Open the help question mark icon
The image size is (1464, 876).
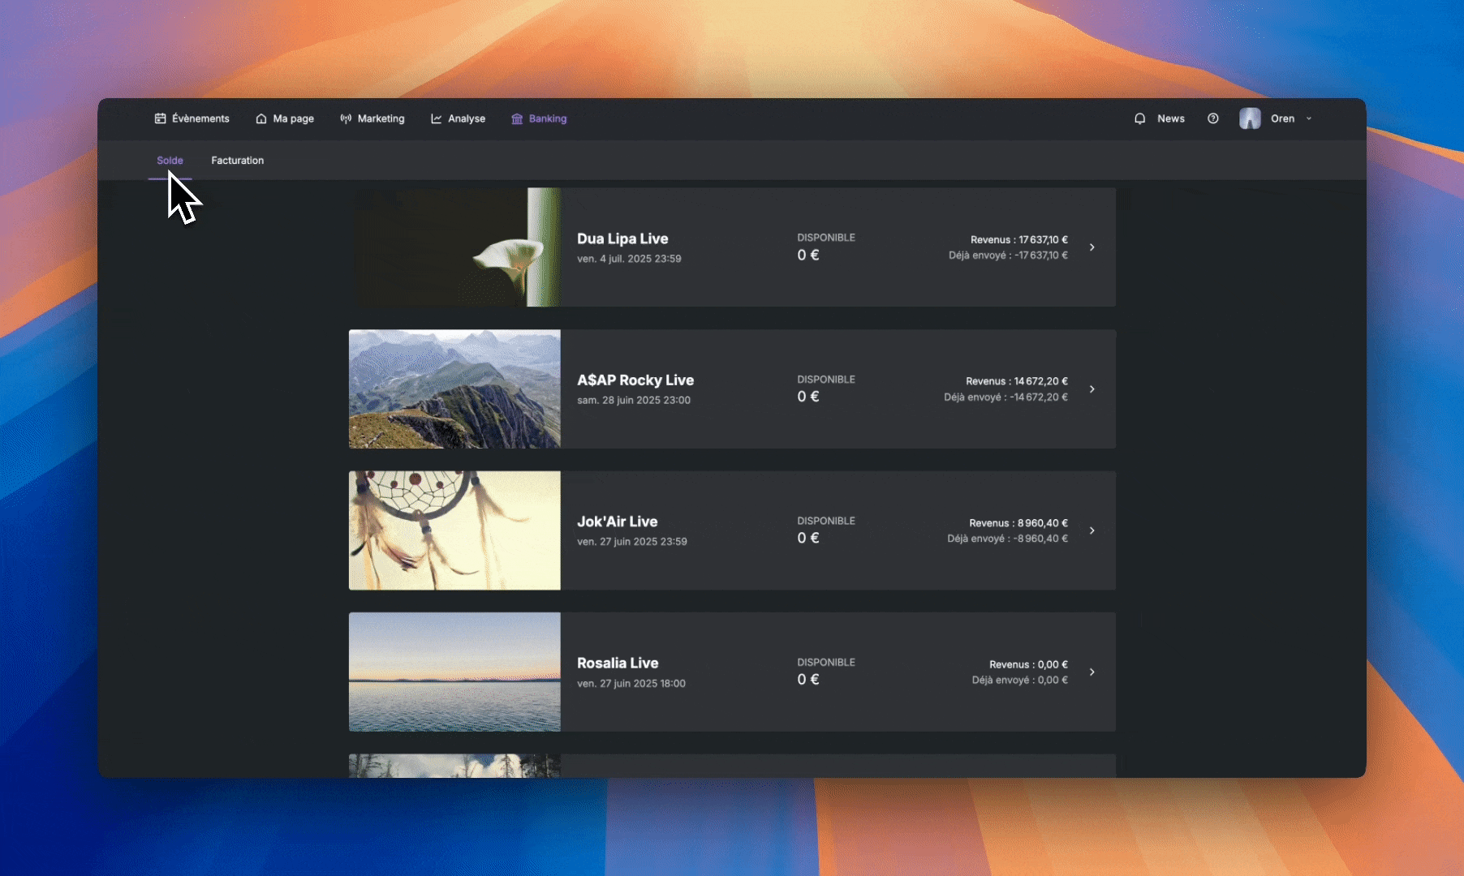click(x=1213, y=118)
